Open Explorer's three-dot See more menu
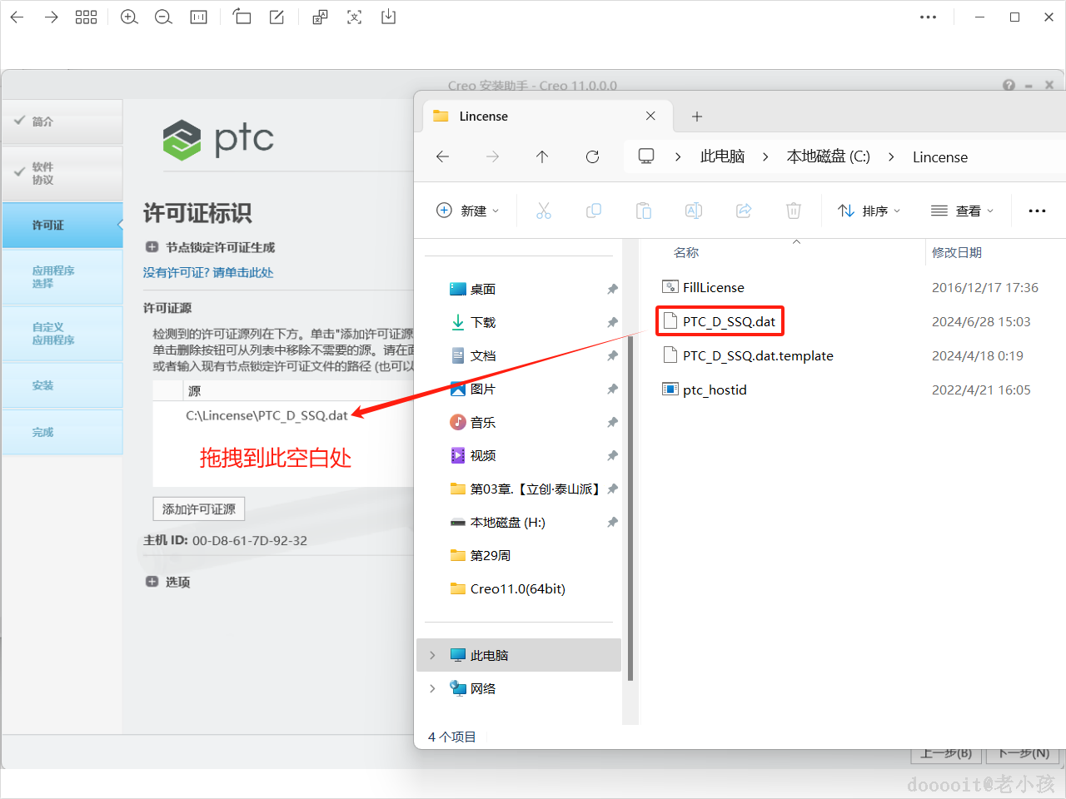The height and width of the screenshot is (799, 1066). click(1037, 211)
